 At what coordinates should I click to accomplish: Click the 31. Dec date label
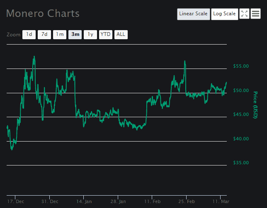[50, 201]
